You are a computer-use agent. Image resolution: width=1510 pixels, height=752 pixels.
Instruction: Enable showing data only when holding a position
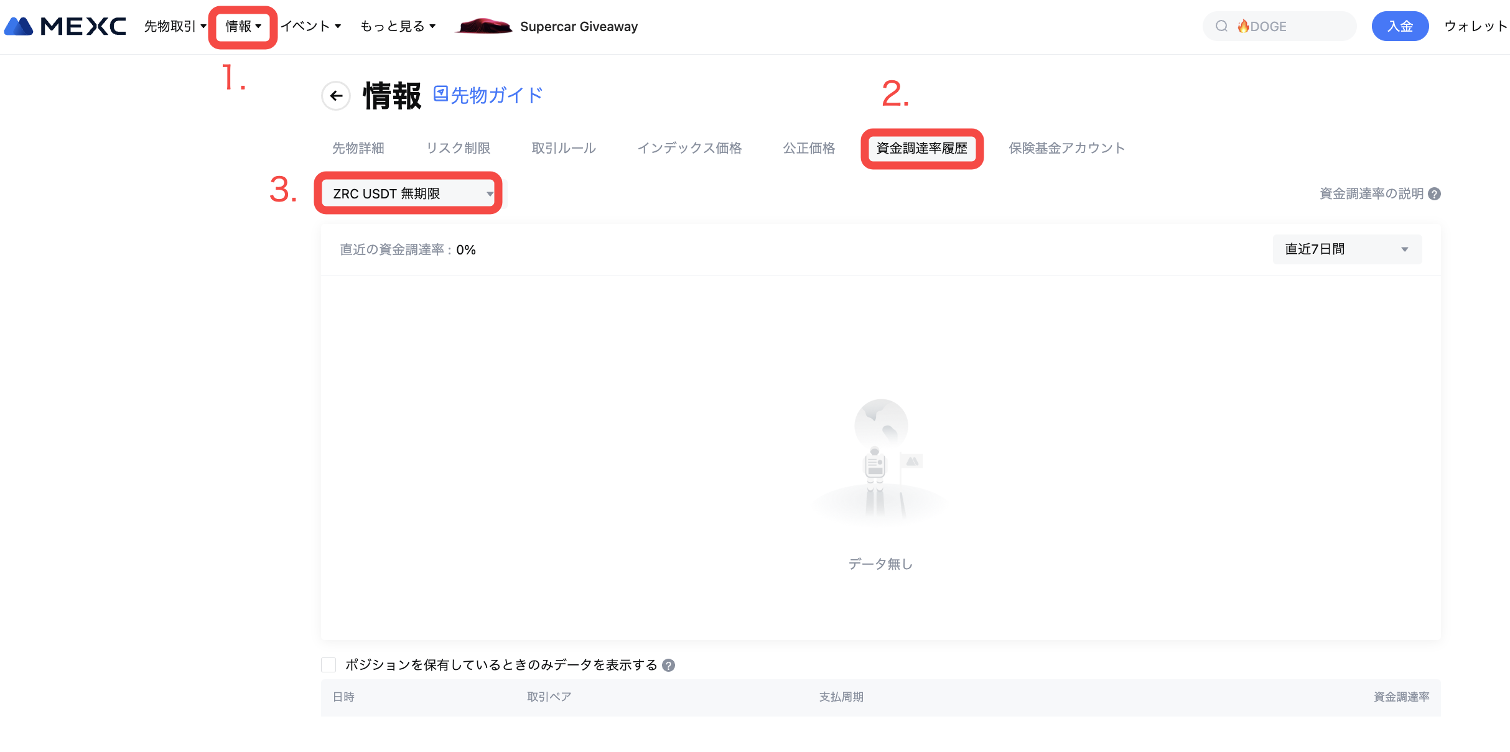329,665
